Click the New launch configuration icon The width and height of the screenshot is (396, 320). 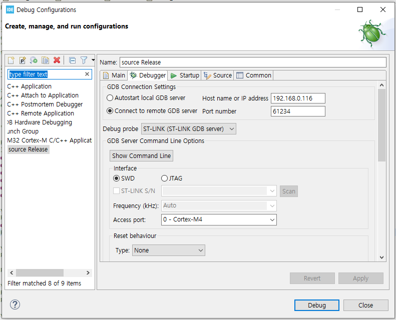pos(11,60)
